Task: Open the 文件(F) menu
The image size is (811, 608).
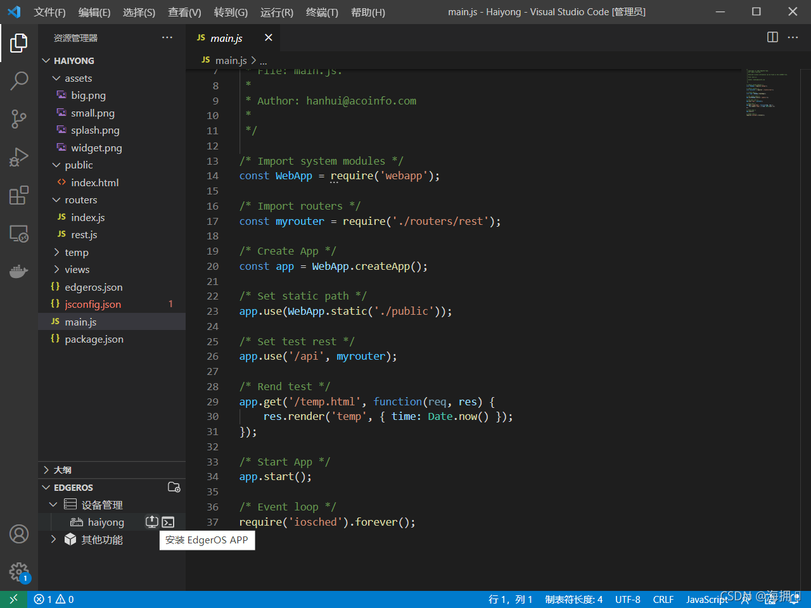Action: coord(49,12)
